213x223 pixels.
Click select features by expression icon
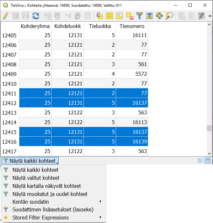pos(100,15)
